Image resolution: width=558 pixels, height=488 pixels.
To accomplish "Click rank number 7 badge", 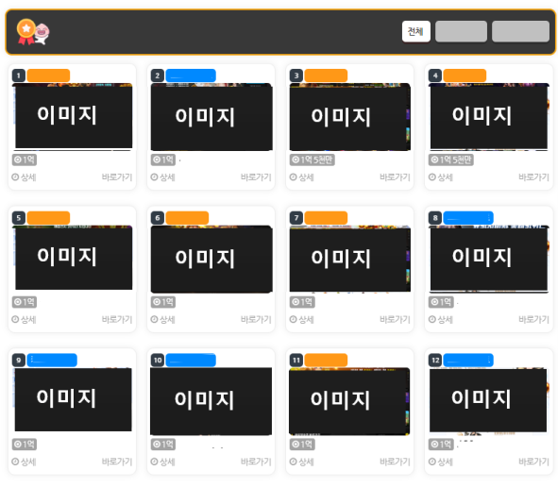I will tap(296, 218).
